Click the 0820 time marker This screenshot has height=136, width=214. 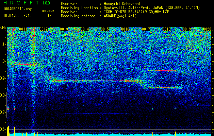[207, 29]
